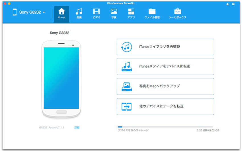Image resolution: width=242 pixels, height=151 pixels.
Task: Open the ツールボックス toolbox icon
Action: point(177,11)
